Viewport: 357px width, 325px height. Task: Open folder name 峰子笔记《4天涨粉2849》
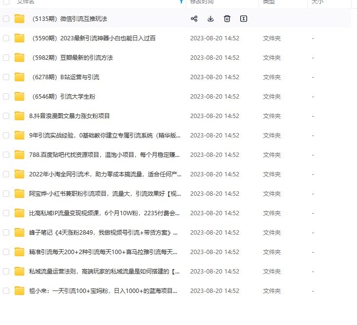click(104, 233)
